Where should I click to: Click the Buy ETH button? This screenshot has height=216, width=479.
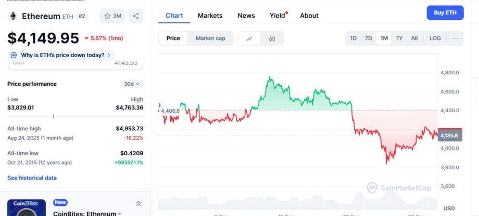pyautogui.click(x=445, y=13)
